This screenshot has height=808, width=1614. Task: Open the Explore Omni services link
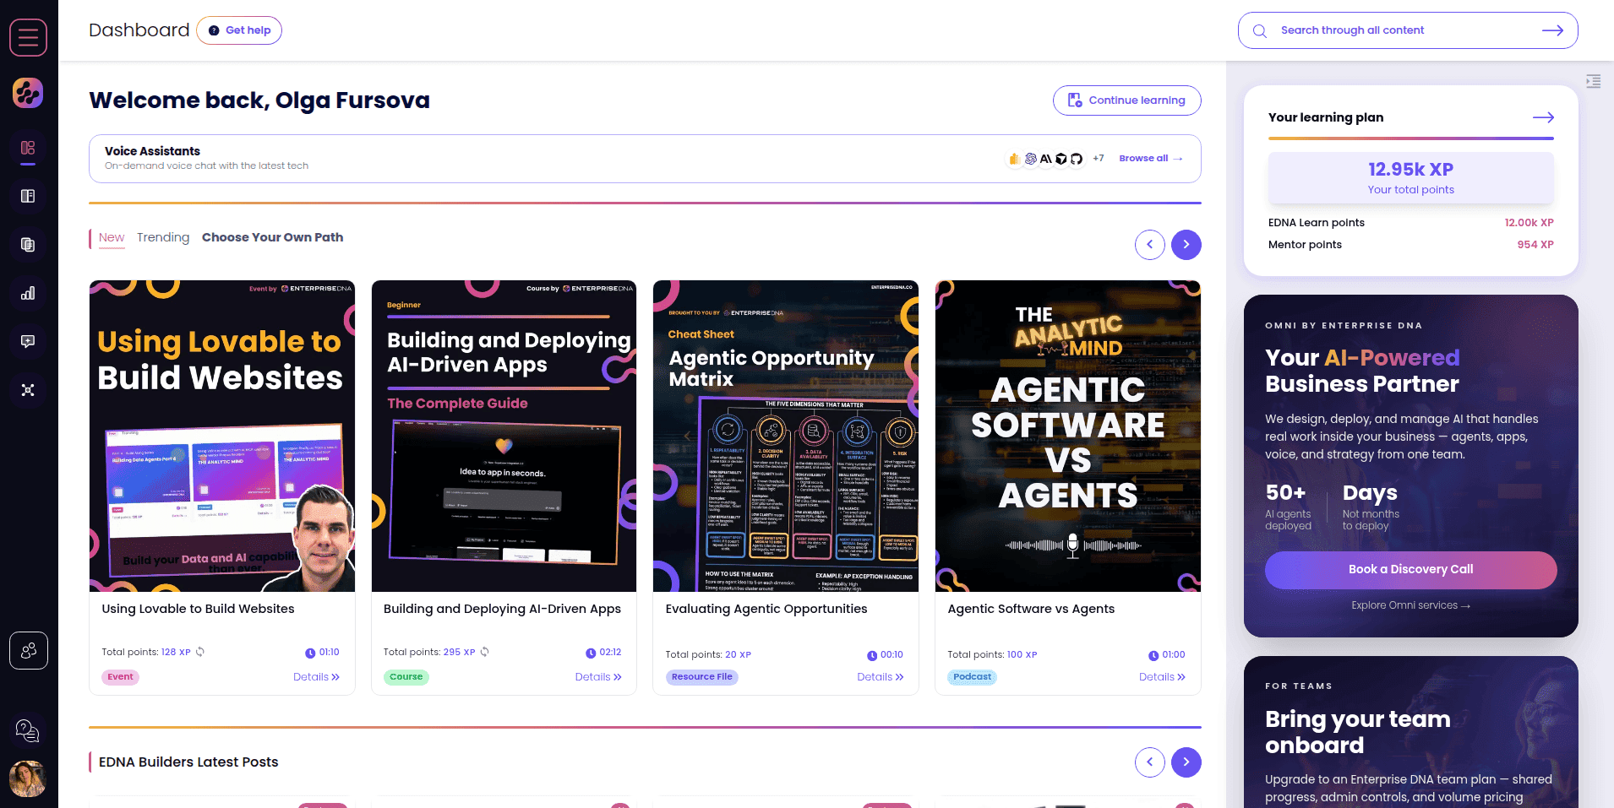(x=1411, y=605)
